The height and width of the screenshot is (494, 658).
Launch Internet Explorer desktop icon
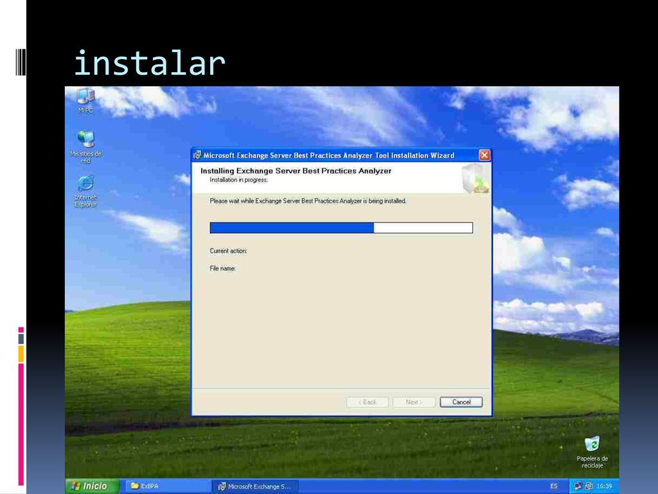(x=85, y=192)
